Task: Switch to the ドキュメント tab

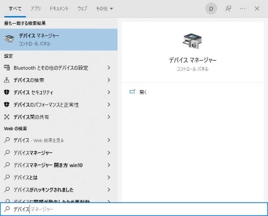Action: tap(59, 9)
